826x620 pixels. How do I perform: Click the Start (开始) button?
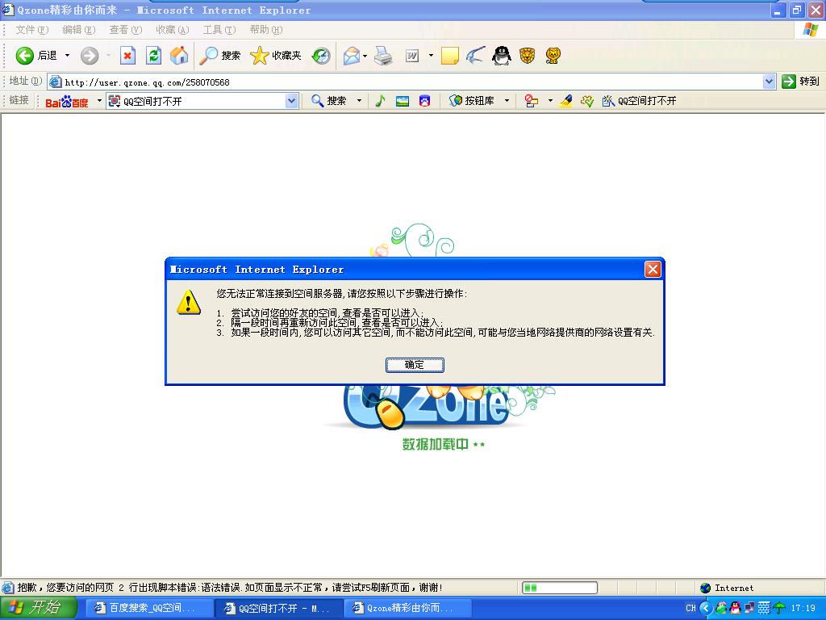(39, 608)
